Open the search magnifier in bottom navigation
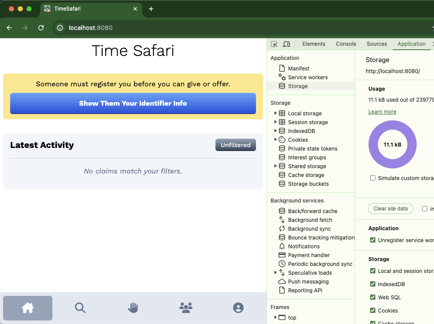The height and width of the screenshot is (324, 434). pos(80,308)
